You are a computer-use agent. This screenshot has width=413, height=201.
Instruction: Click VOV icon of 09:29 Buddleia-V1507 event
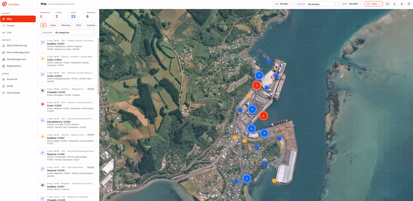click(x=43, y=42)
